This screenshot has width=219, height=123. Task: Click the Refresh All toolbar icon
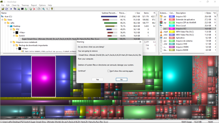click(x=7, y=9)
